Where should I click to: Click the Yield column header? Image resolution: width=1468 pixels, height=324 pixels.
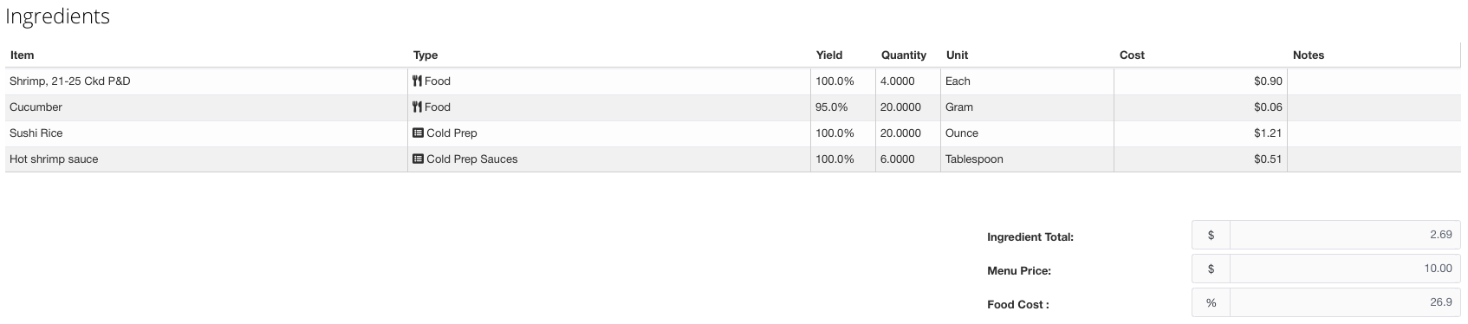click(829, 55)
